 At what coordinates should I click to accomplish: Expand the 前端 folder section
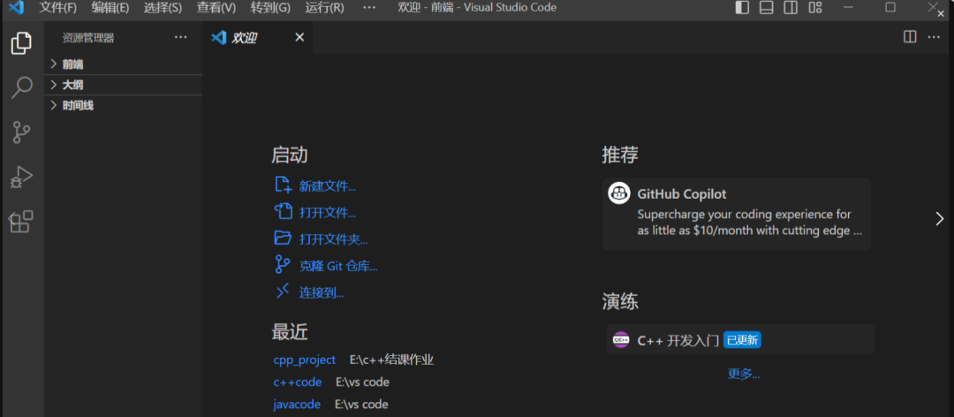pyautogui.click(x=123, y=64)
